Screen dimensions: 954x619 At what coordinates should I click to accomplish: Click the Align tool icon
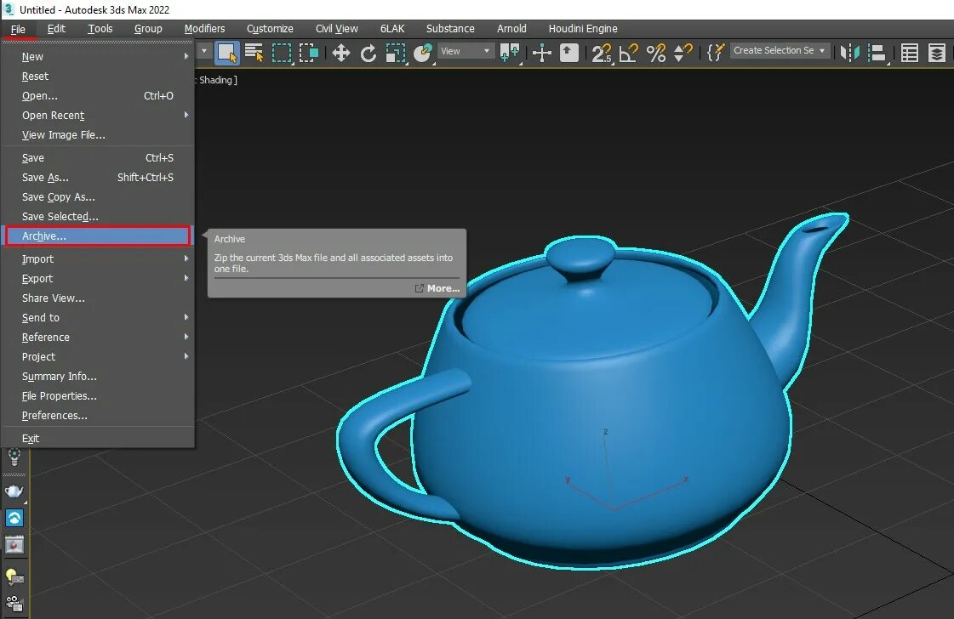click(x=877, y=53)
